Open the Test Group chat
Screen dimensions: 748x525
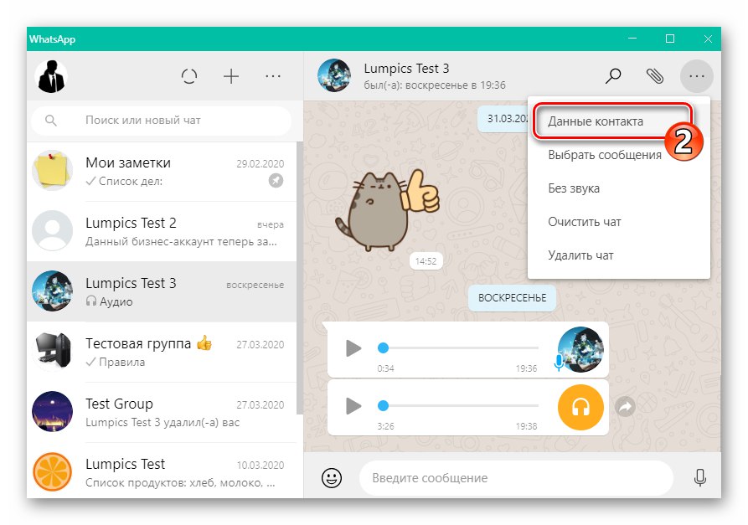(x=162, y=412)
